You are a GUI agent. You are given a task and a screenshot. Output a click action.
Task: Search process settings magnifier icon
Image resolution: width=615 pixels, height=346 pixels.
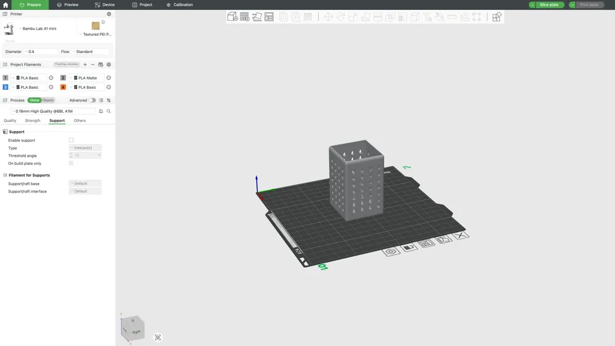click(x=109, y=111)
